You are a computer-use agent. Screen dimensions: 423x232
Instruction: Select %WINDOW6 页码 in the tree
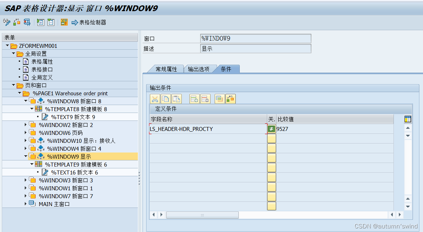click(x=61, y=133)
